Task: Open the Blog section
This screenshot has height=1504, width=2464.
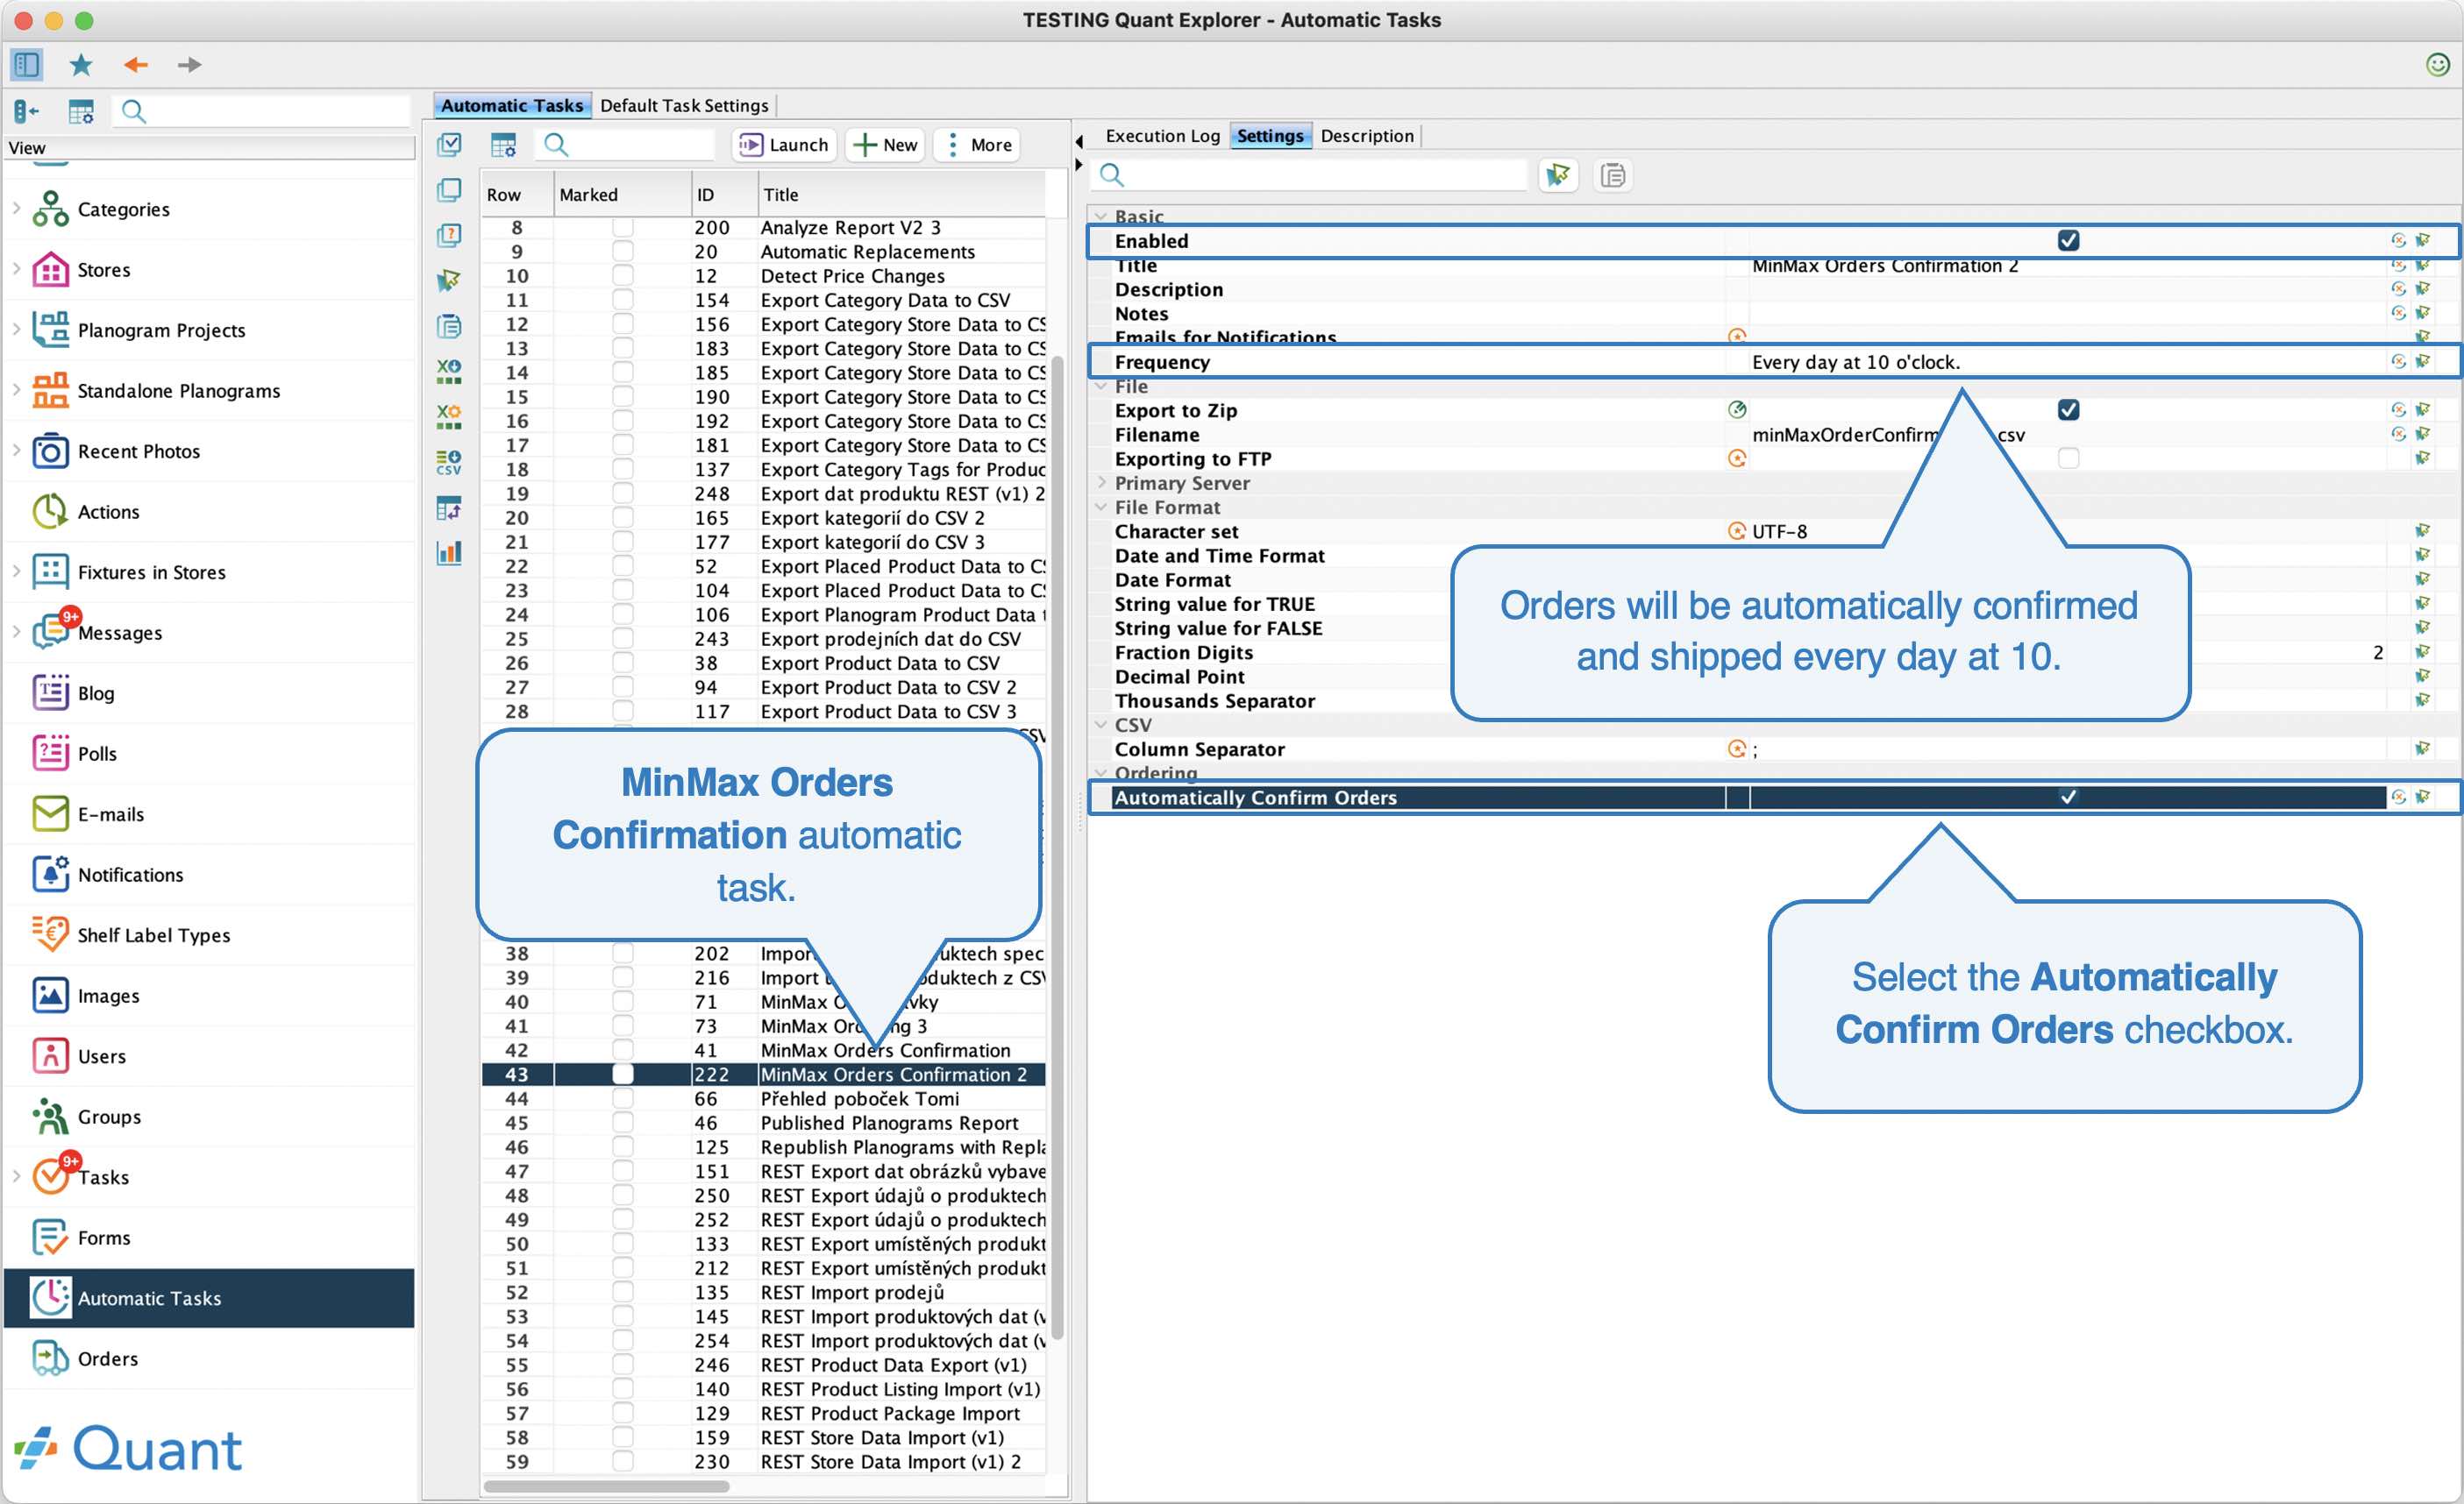Action: (x=95, y=693)
